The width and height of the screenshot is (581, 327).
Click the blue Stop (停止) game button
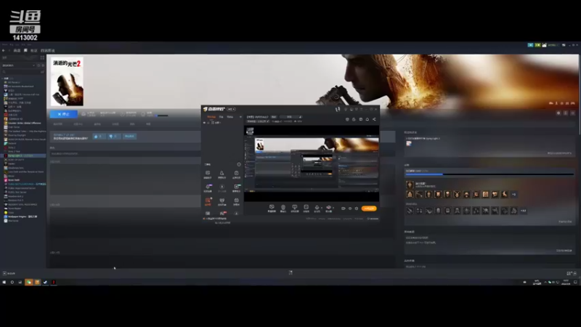(x=63, y=114)
